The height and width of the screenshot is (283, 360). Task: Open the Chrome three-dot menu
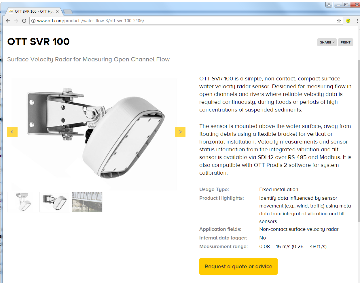[357, 21]
